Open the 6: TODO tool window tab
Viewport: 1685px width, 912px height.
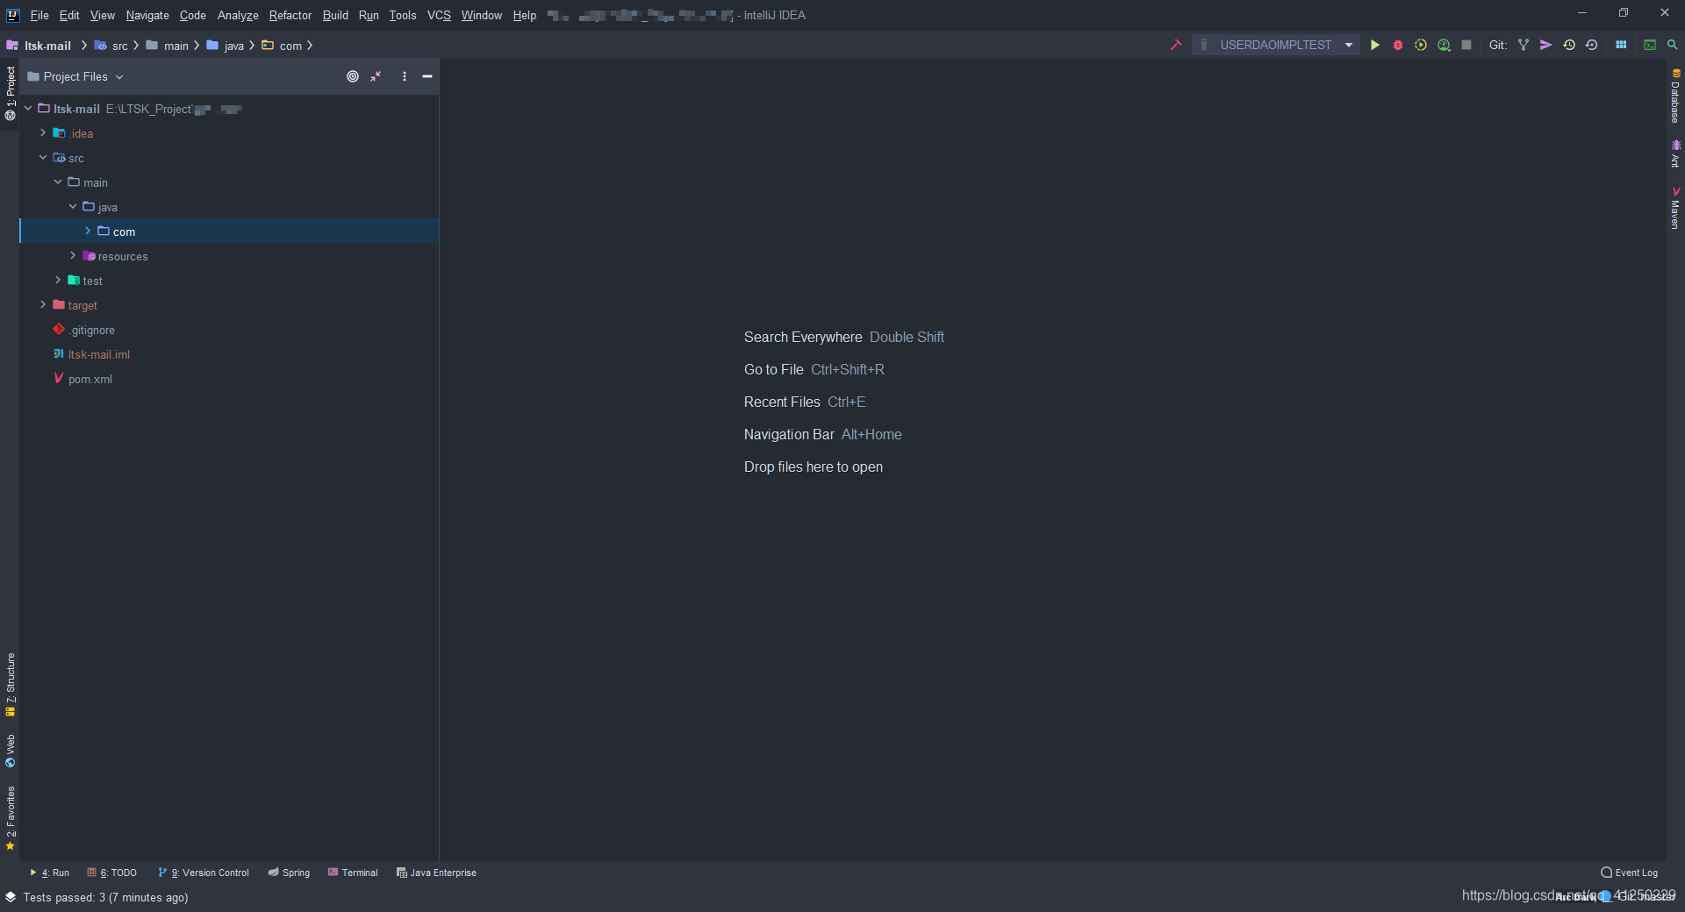(x=112, y=873)
